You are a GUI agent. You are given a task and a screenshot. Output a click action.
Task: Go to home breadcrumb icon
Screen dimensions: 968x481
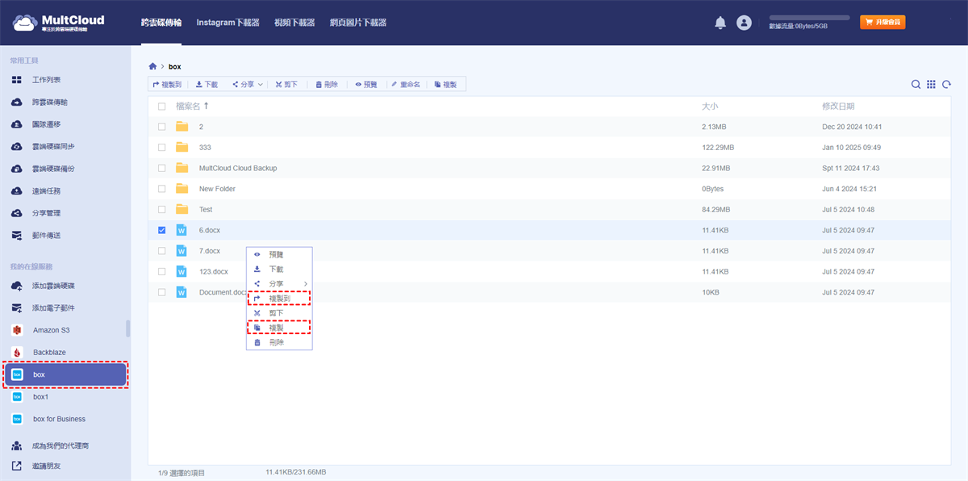click(x=152, y=66)
